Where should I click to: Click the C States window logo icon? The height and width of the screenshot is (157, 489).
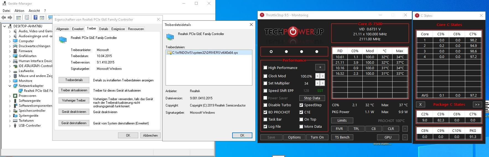[x=417, y=15]
